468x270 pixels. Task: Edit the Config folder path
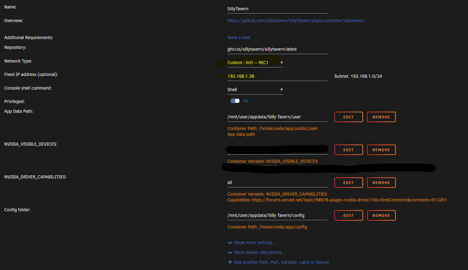348,216
